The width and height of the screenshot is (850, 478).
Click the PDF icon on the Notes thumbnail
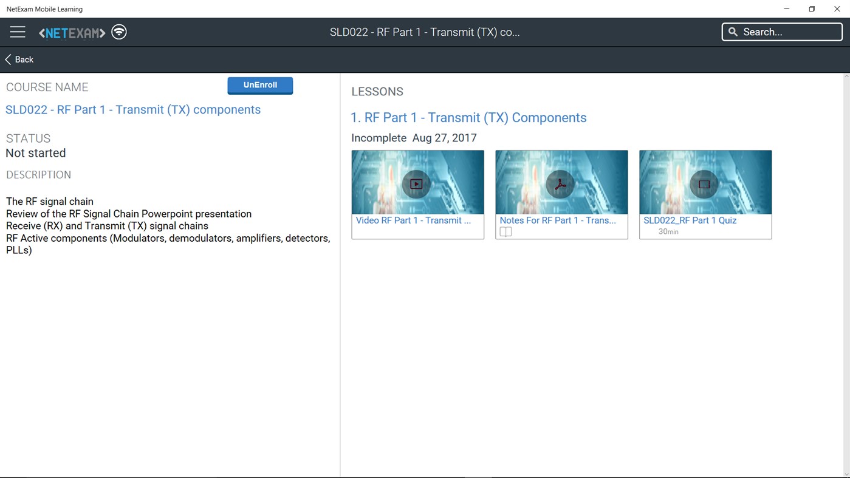coord(561,183)
